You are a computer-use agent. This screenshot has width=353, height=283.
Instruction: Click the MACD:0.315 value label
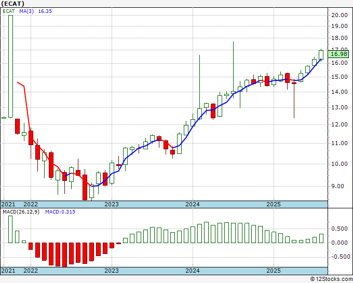[60, 212]
